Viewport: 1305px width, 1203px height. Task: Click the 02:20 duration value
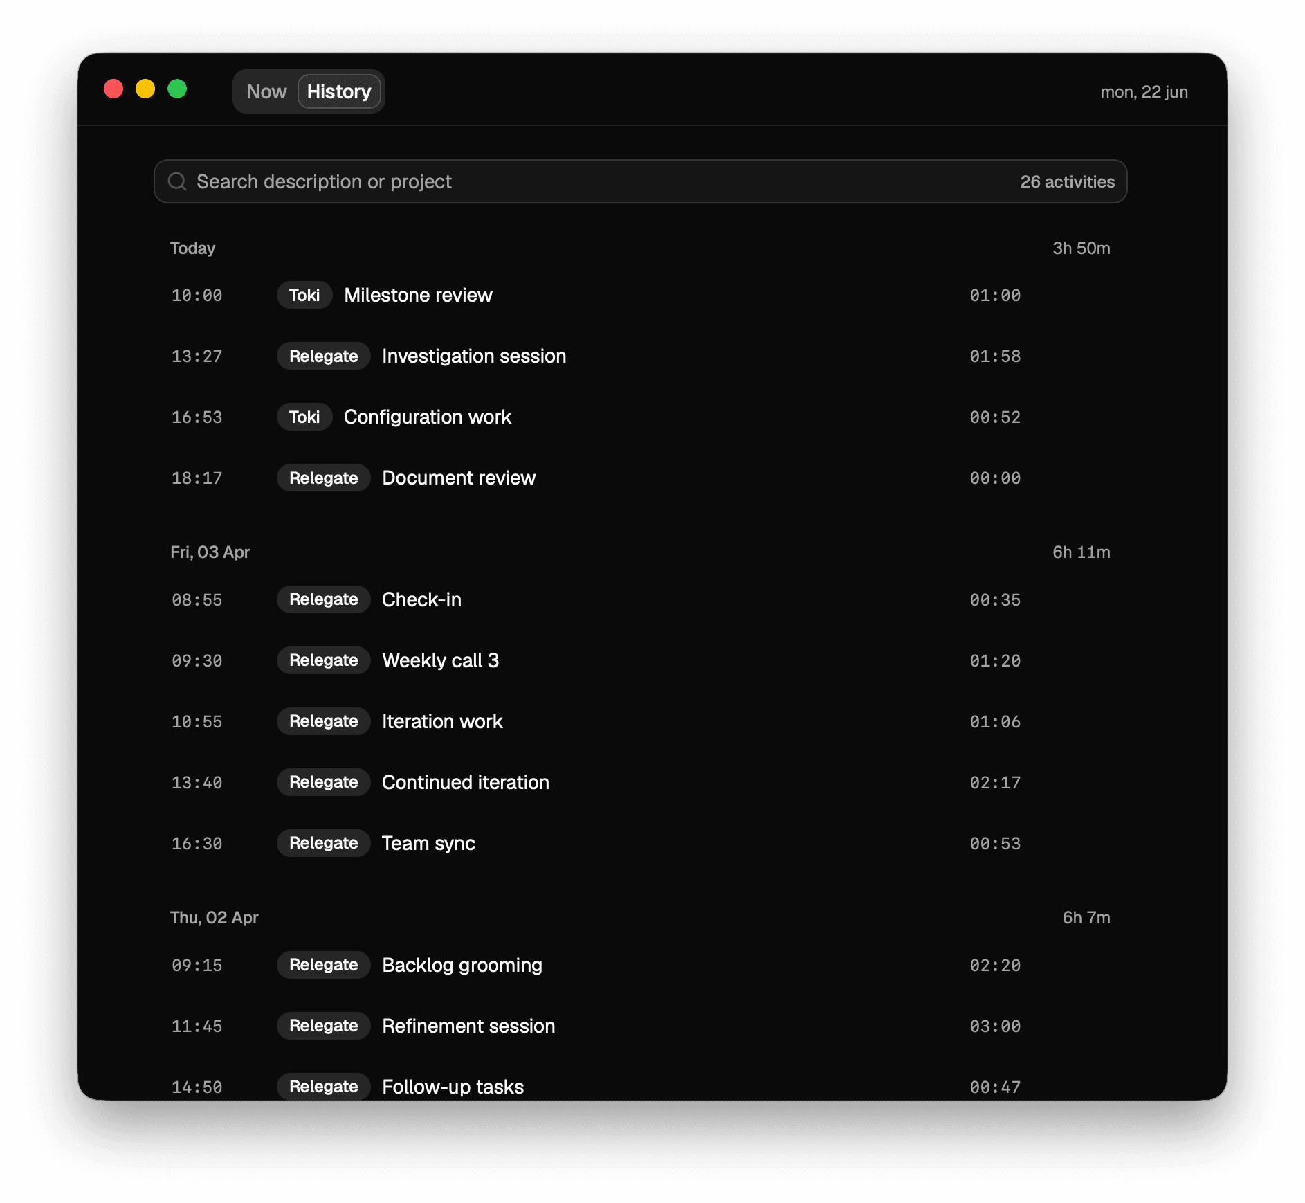(995, 966)
